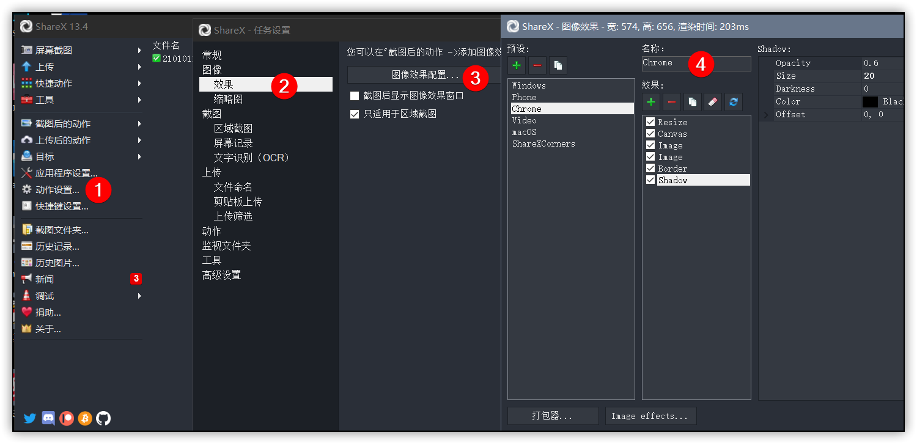The width and height of the screenshot is (917, 444).
Task: Select 上传筛选 in settings tree
Action: coord(234,216)
